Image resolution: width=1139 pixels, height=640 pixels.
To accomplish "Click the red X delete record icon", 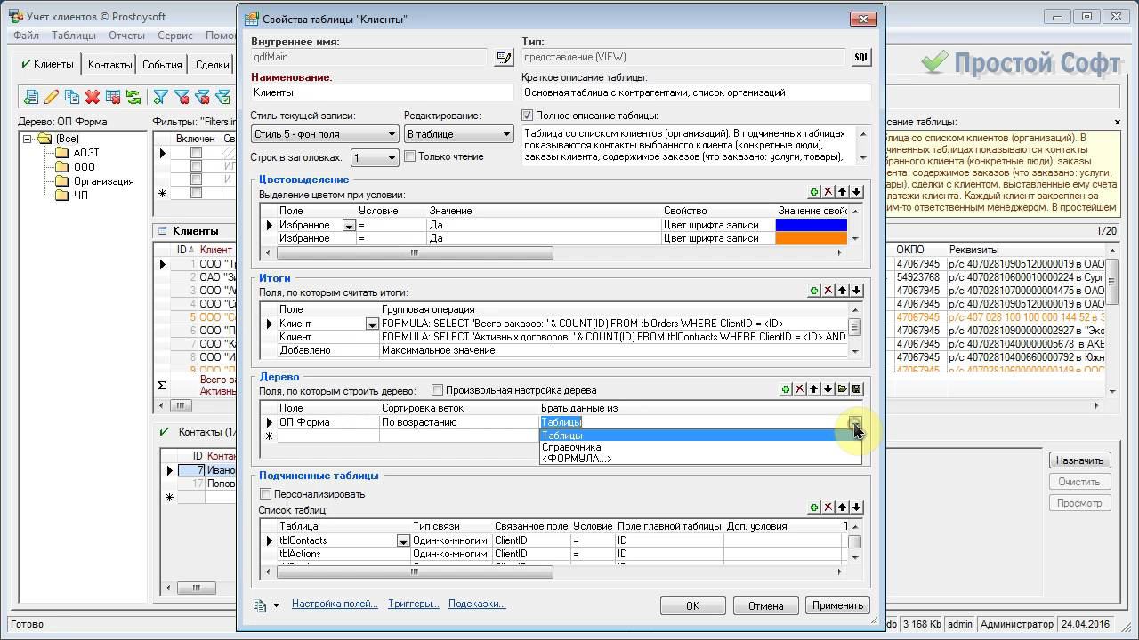I will tap(93, 97).
